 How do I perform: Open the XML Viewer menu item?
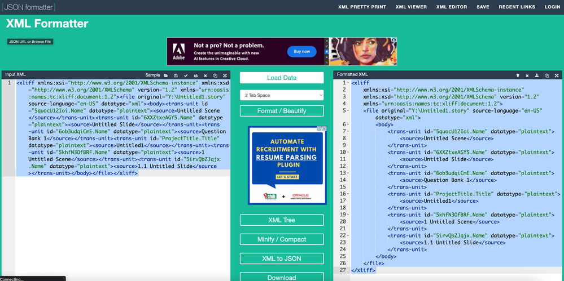coord(411,7)
